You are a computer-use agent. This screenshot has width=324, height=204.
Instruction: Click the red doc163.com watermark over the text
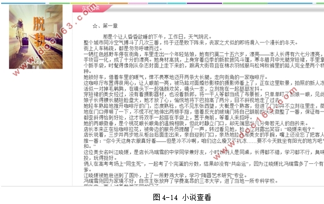pyautogui.click(x=255, y=123)
